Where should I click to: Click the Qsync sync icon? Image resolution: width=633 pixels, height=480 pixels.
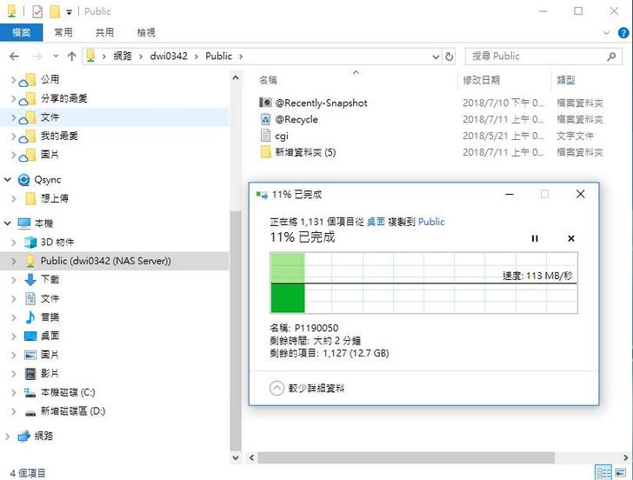tap(23, 180)
